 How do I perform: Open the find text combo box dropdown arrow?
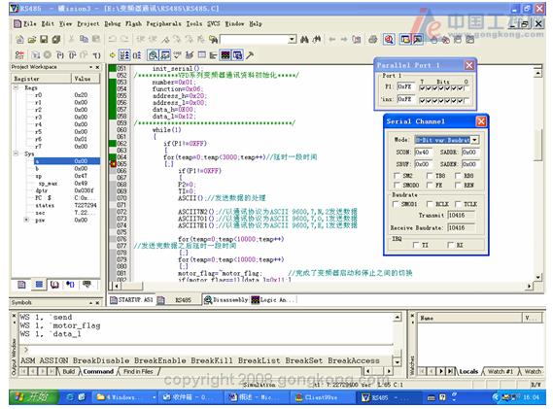pos(292,39)
